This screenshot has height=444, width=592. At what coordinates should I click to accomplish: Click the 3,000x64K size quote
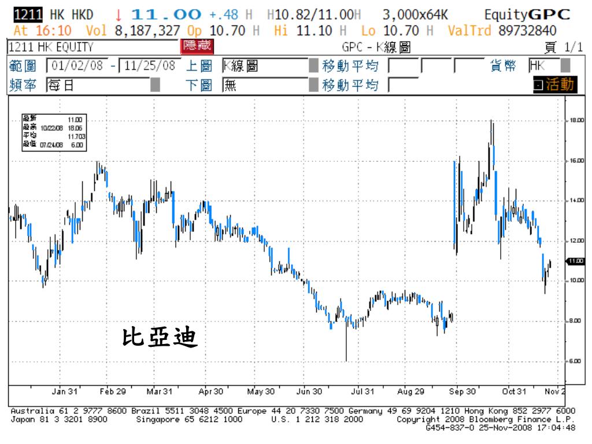415,14
